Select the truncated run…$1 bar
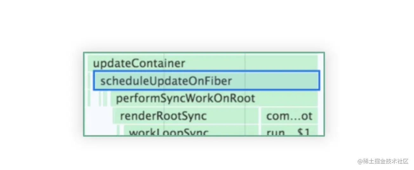 [x=289, y=131]
